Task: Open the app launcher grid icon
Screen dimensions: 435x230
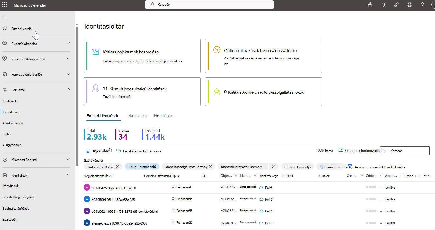Action: pos(5,5)
